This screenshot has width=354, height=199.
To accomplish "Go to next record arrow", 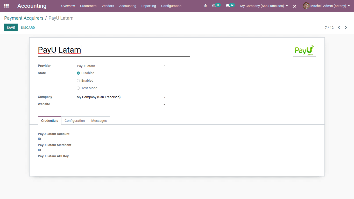I will coord(346,27).
